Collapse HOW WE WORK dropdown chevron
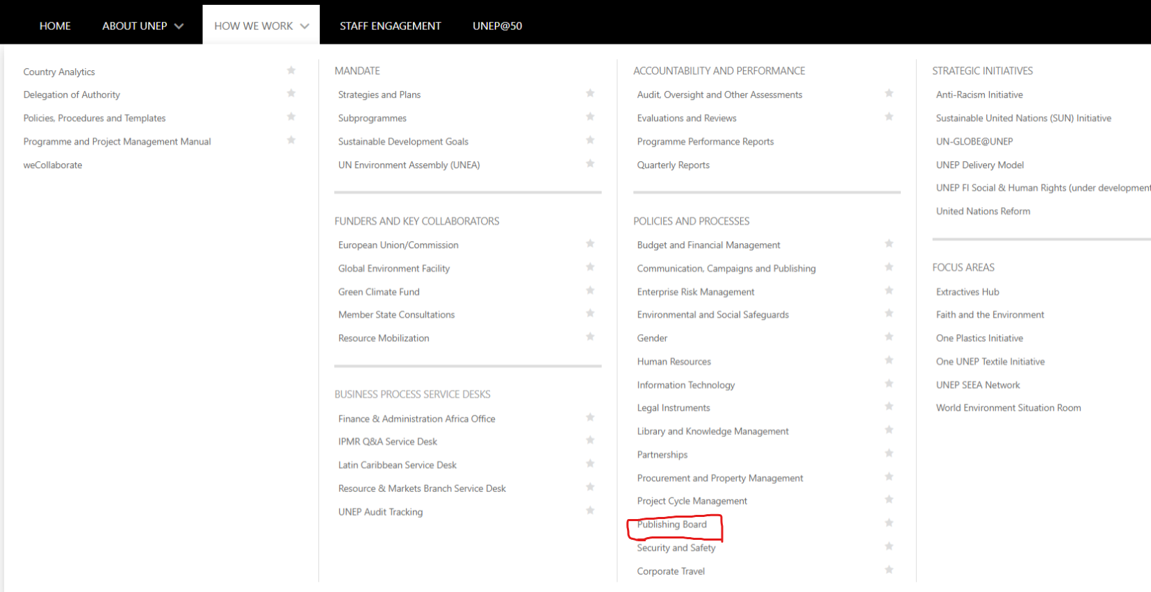This screenshot has width=1151, height=592. pos(304,26)
